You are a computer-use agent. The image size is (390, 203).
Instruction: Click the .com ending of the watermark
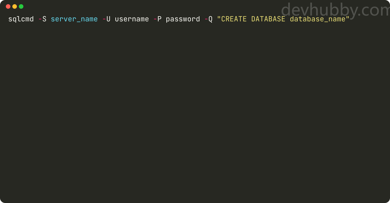[x=373, y=11]
